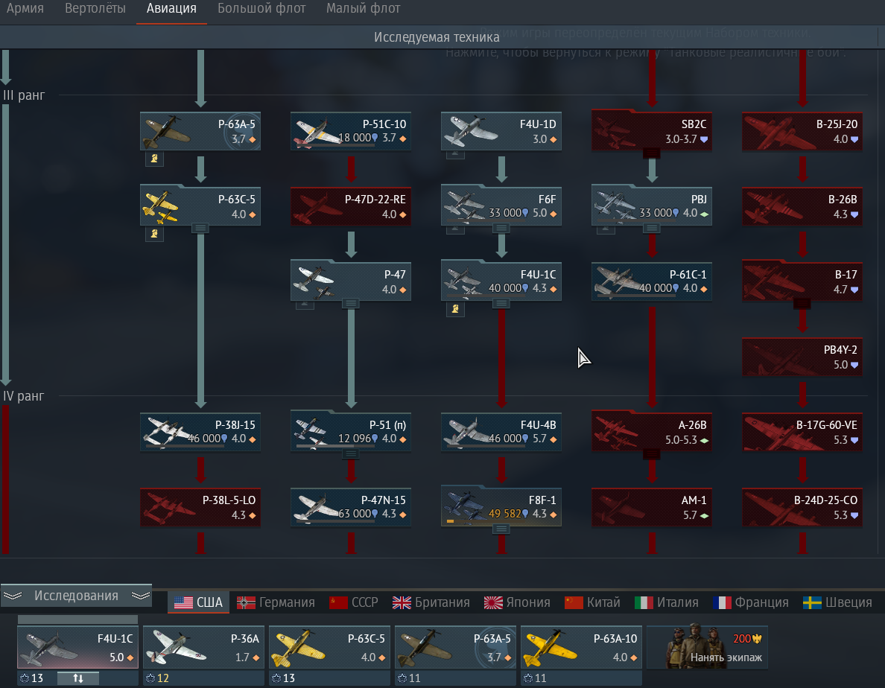Screen dimensions: 885x688
Task: Select the locked B-26B bomber card
Action: 802,206
